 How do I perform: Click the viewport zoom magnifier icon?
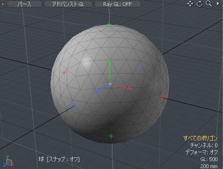pyautogui.click(x=209, y=3)
